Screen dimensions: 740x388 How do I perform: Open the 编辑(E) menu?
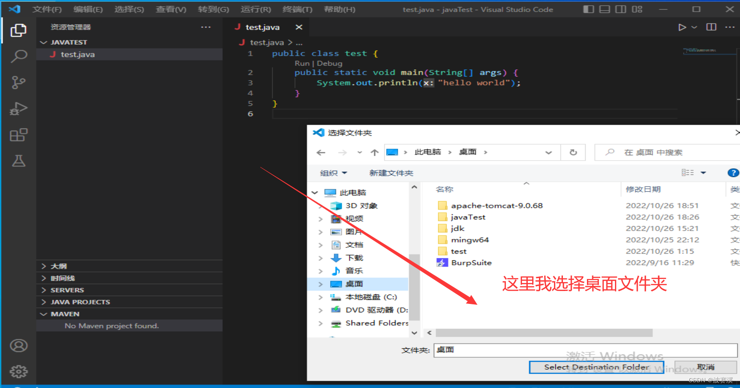coord(88,9)
